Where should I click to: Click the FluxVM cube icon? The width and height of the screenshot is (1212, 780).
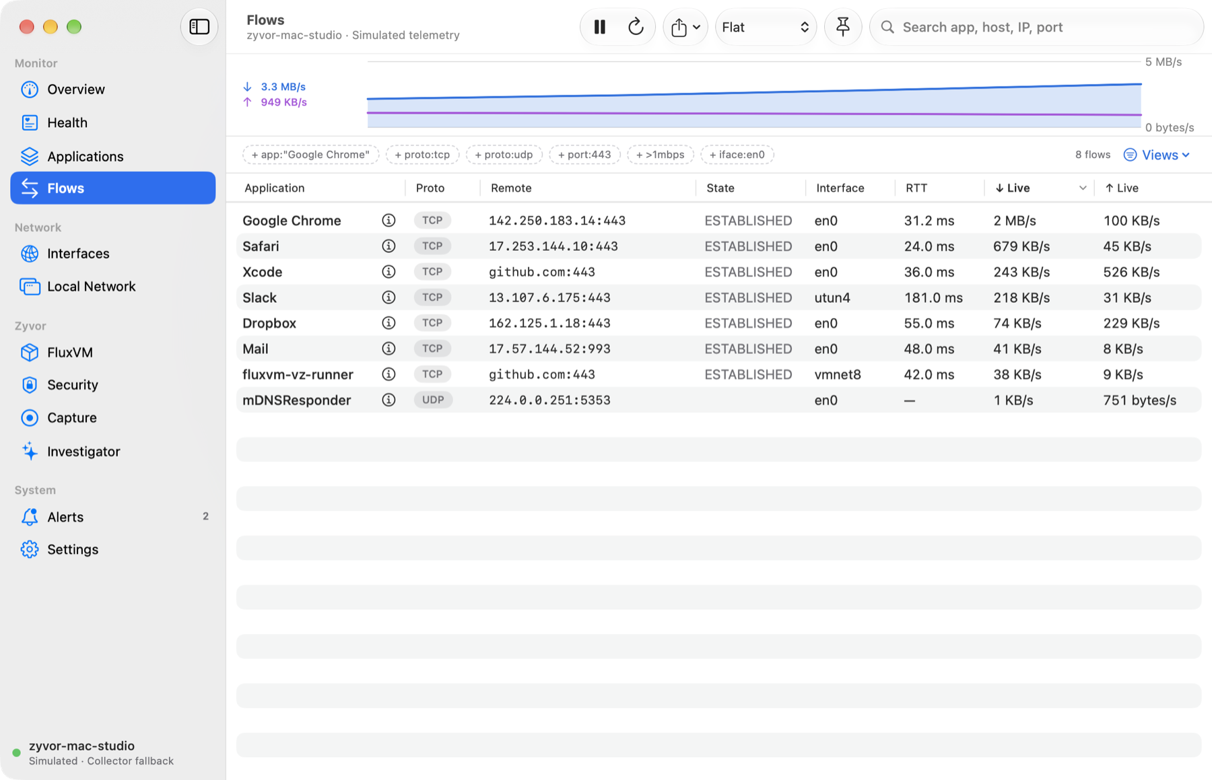pos(30,353)
